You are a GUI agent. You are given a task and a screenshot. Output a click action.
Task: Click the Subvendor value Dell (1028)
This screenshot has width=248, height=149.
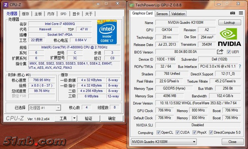[220, 59]
